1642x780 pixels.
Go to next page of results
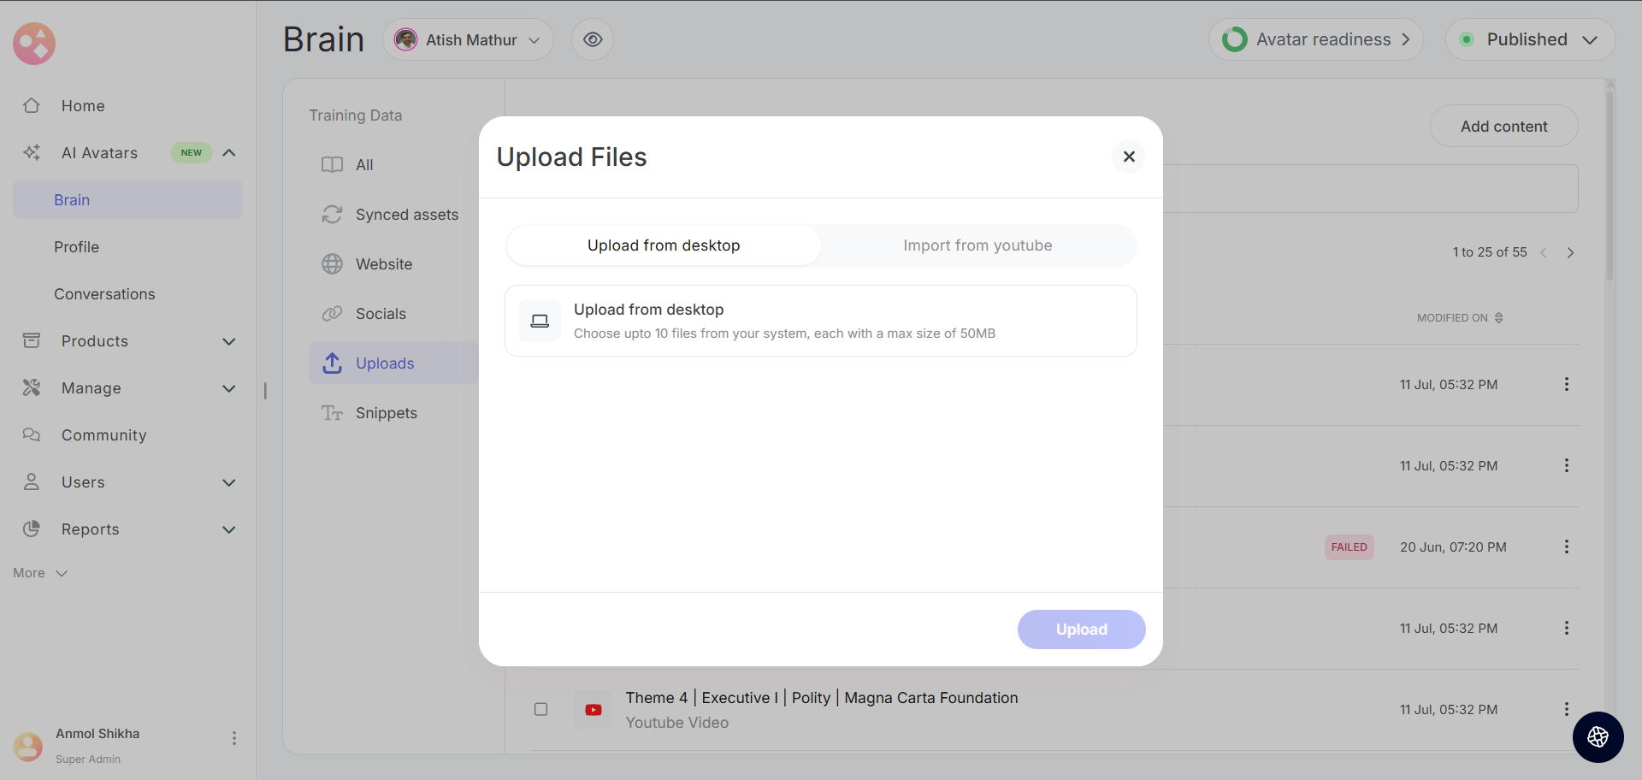(x=1570, y=252)
